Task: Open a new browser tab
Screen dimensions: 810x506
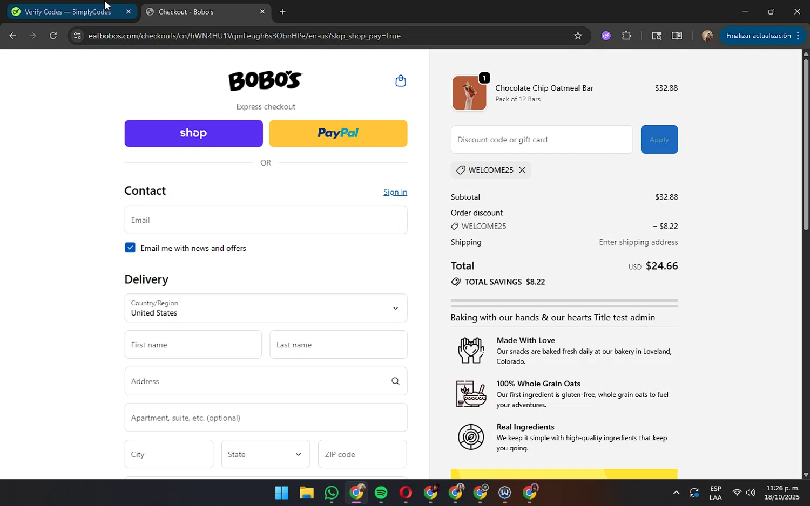Action: tap(282, 11)
